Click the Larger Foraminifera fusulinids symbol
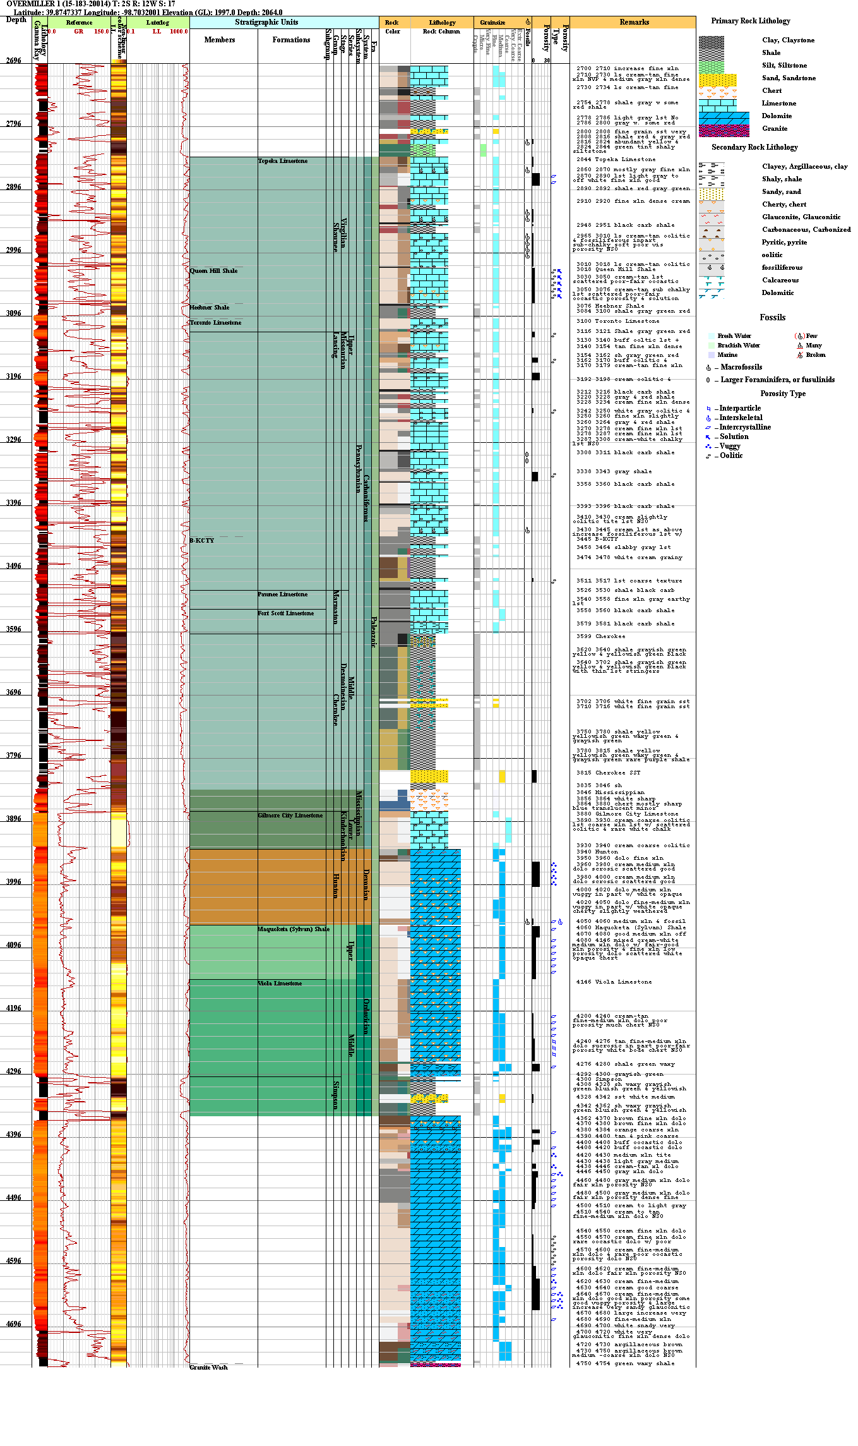The image size is (858, 1446). pos(708,380)
